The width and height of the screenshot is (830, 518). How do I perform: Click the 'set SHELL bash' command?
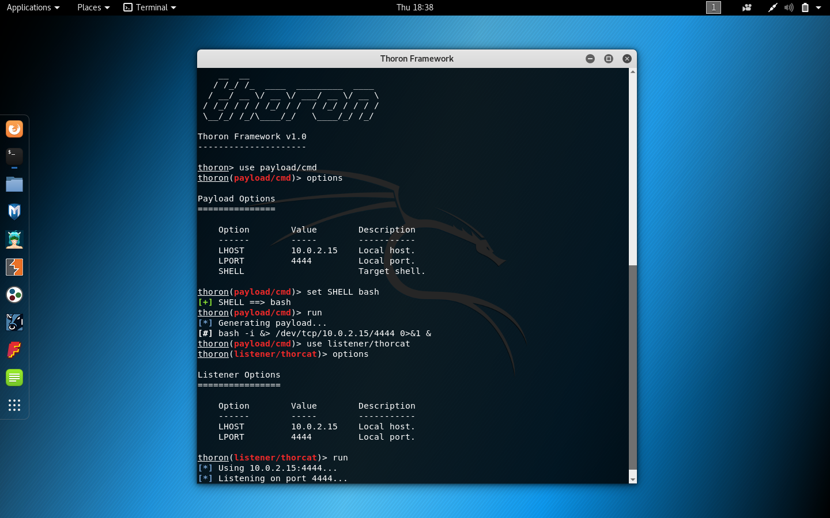pyautogui.click(x=343, y=292)
